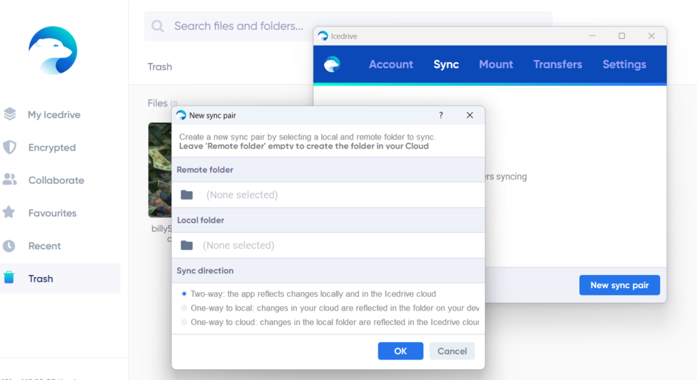Maximize the Icedrive window
This screenshot has width=697, height=380.
click(622, 36)
